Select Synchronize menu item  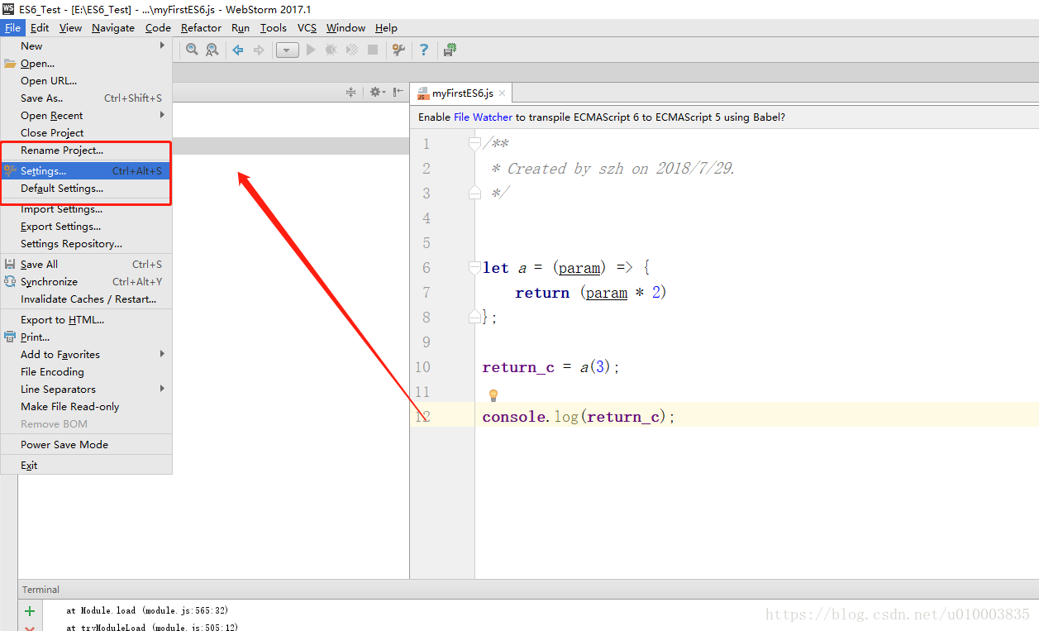point(86,282)
